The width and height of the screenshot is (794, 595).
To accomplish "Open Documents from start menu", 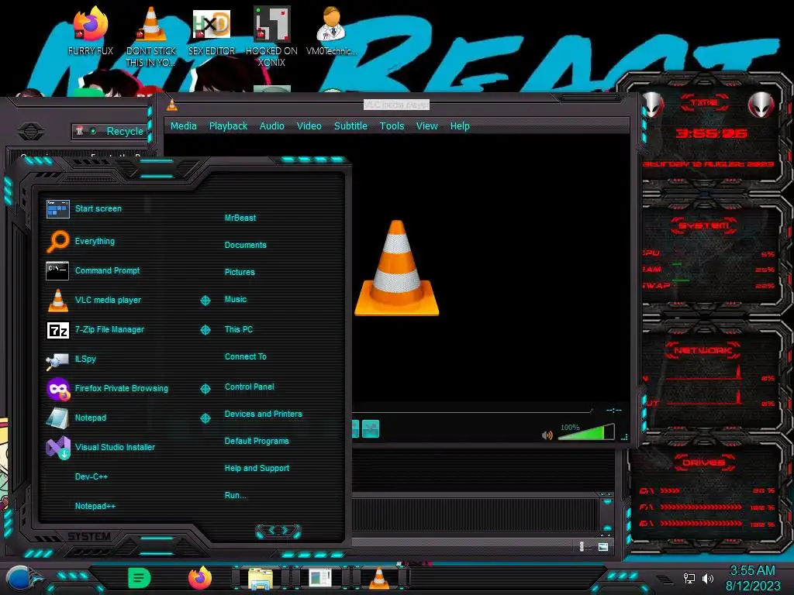I will pos(246,245).
